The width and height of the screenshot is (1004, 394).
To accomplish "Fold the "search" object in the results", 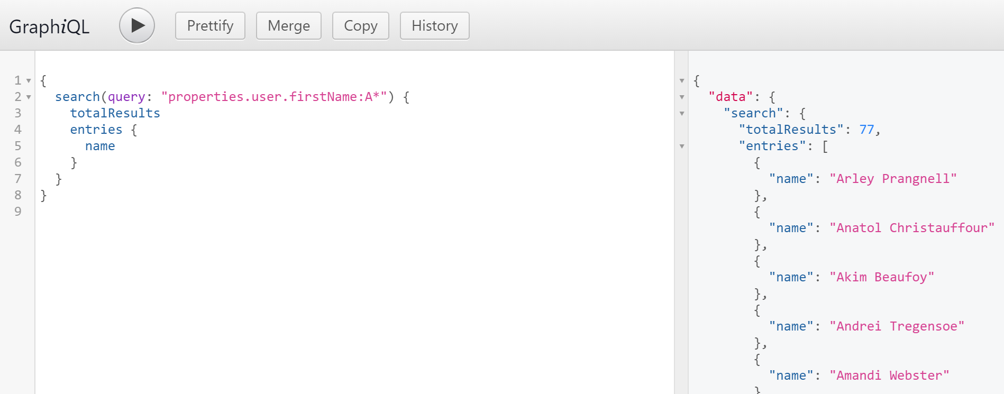I will pos(682,114).
